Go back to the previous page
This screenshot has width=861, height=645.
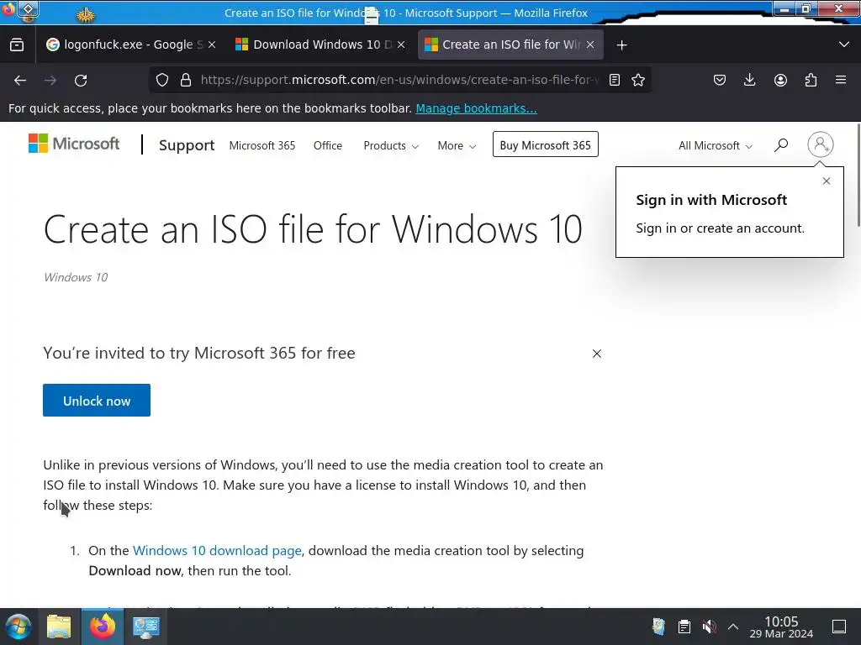[x=20, y=80]
